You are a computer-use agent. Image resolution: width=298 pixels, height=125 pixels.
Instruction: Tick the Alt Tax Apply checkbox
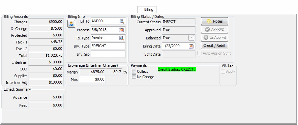223,71
